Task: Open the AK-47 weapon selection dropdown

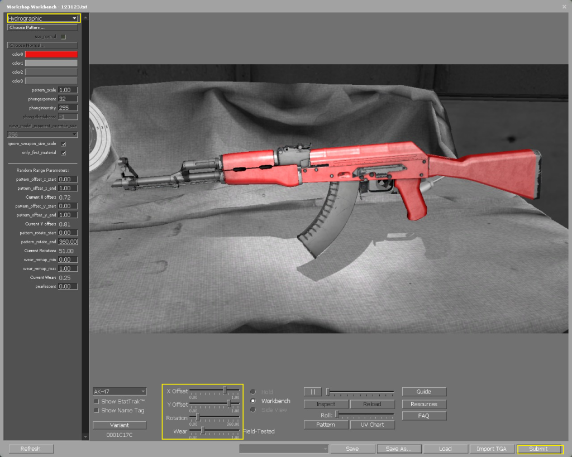Action: pyautogui.click(x=119, y=391)
